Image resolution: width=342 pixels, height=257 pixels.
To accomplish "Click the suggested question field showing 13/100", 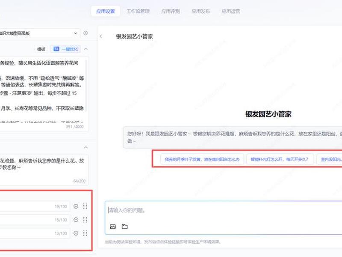I will click(x=35, y=233).
